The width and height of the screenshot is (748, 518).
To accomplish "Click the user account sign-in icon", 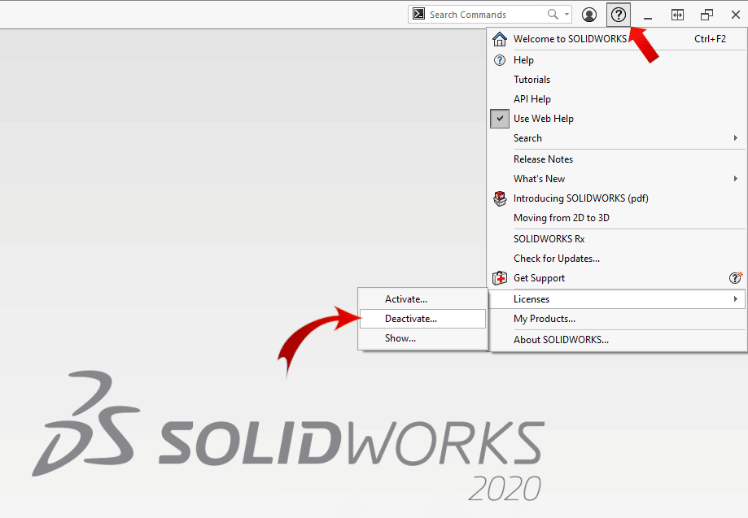I will point(588,14).
